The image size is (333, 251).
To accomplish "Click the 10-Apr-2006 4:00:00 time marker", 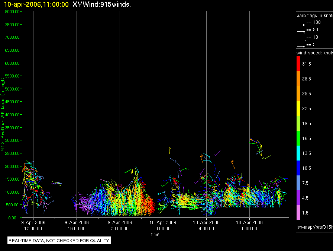I will 206,225.
